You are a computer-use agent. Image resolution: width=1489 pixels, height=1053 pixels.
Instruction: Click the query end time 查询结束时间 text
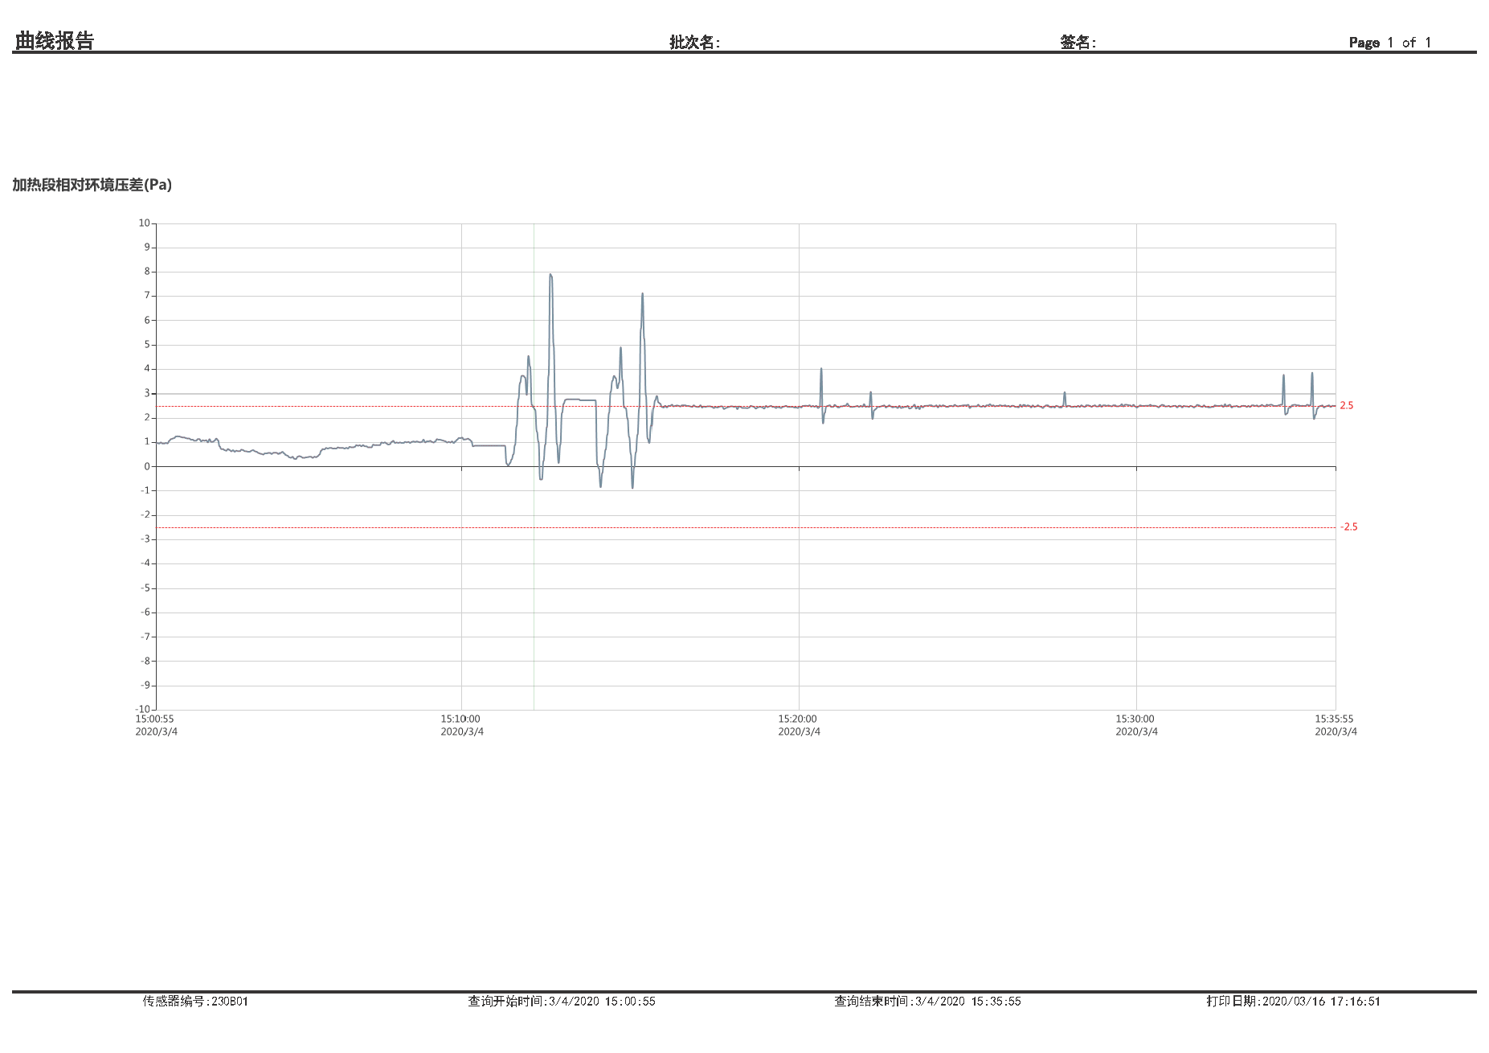pyautogui.click(x=927, y=1002)
